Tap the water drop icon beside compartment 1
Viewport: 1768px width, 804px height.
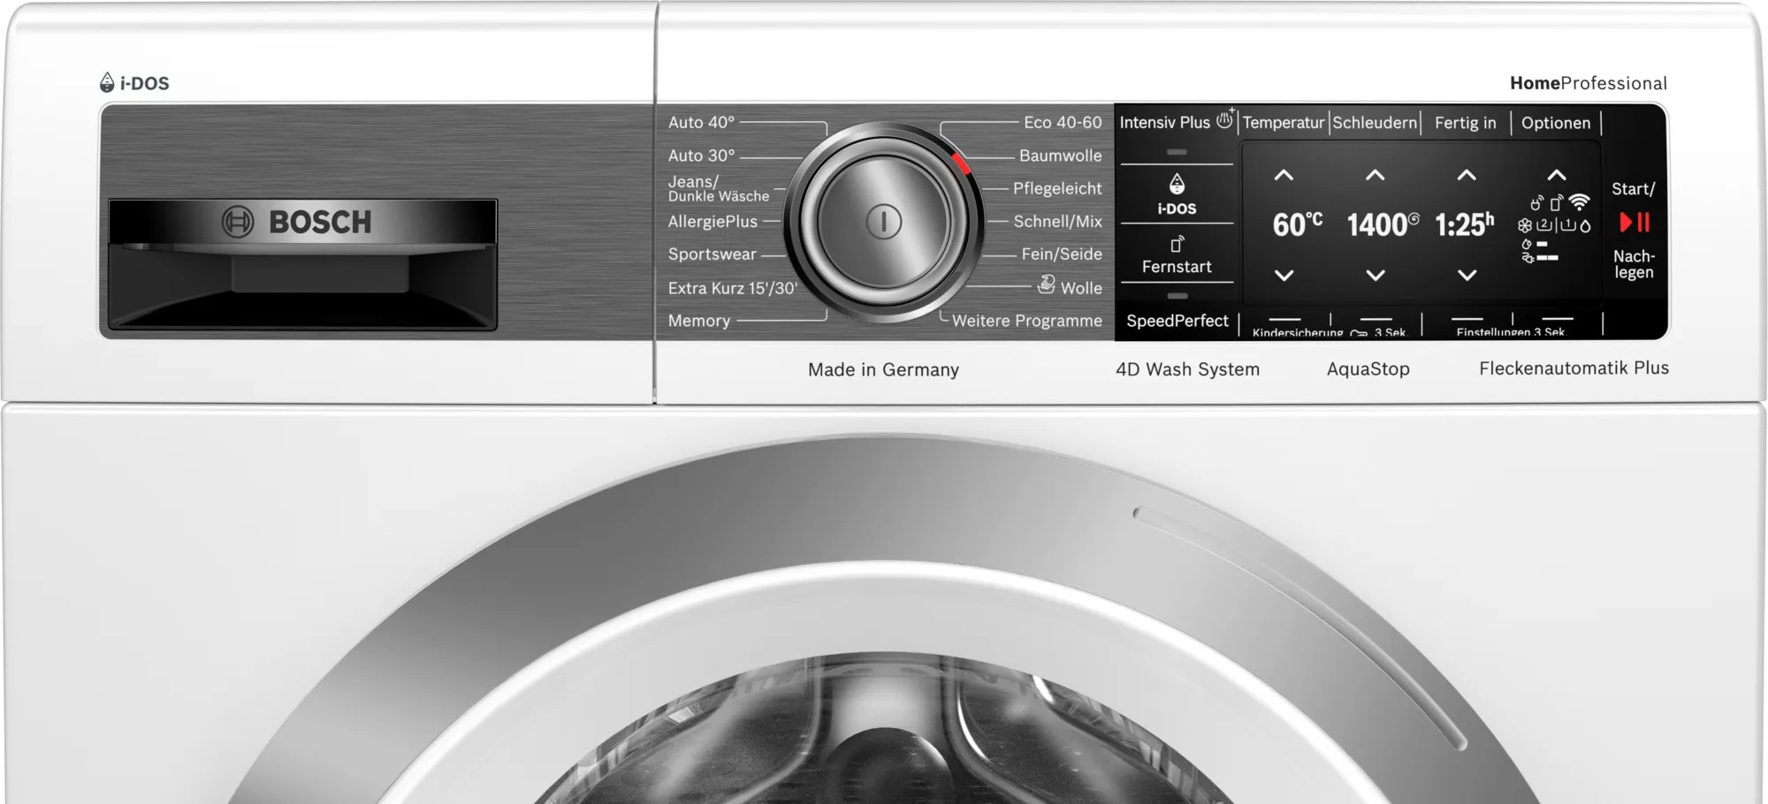(x=1585, y=226)
